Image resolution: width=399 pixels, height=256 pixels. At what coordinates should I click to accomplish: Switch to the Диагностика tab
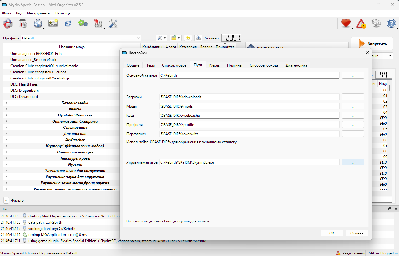[296, 65]
